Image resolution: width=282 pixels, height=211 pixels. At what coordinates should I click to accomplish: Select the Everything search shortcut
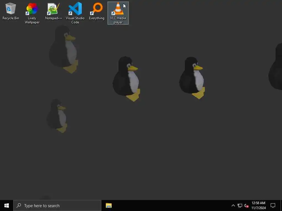click(x=97, y=11)
